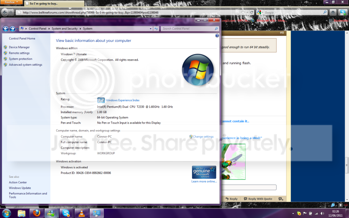
Task: Open recent pages dropdown next to forward arrow
Action: click(x=17, y=29)
